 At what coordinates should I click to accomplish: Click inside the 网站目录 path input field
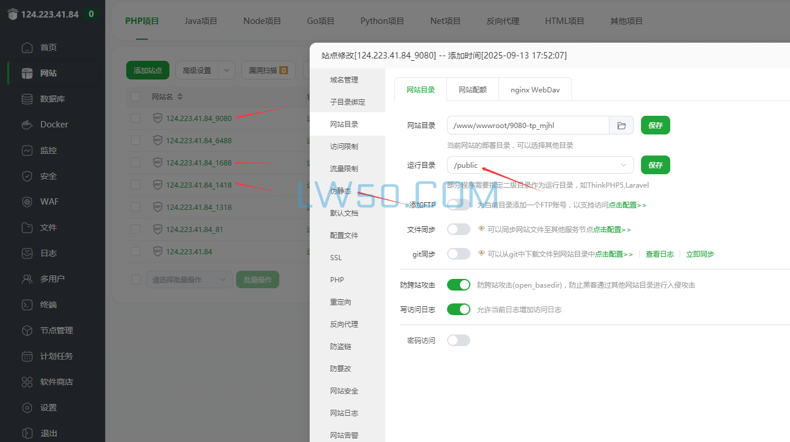click(x=526, y=125)
